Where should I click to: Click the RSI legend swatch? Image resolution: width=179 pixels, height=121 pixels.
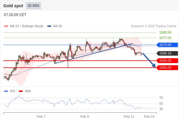(x=6, y=91)
